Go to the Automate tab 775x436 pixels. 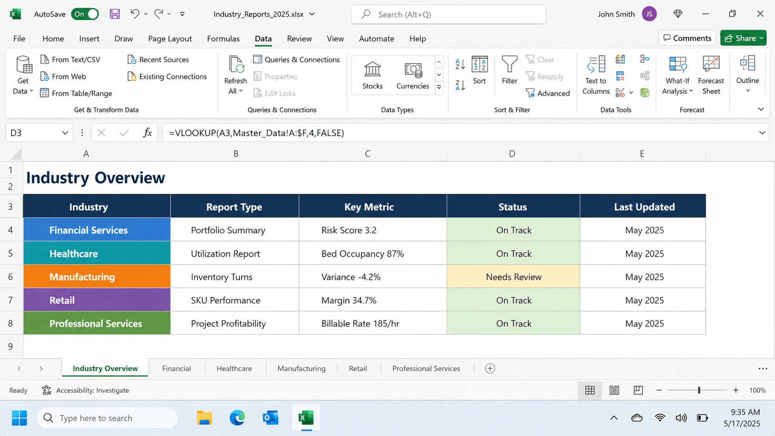376,38
